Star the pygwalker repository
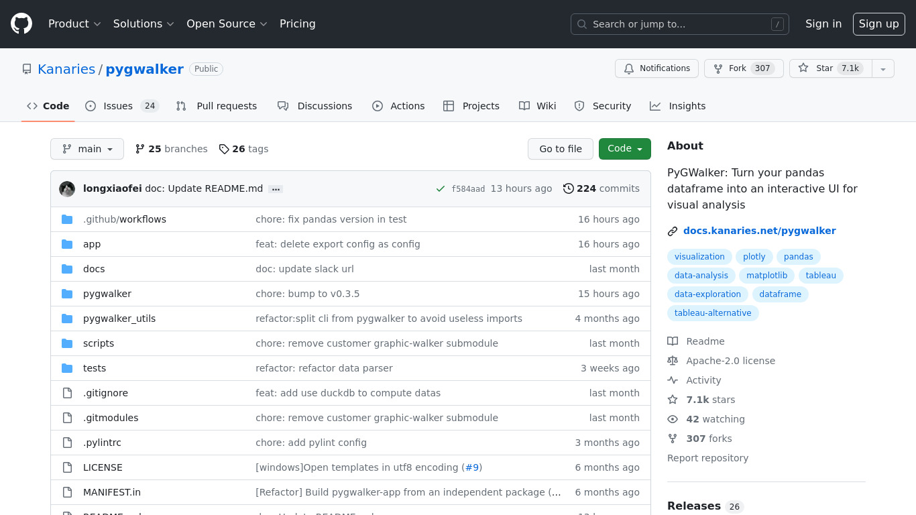This screenshot has width=916, height=515. (x=831, y=68)
